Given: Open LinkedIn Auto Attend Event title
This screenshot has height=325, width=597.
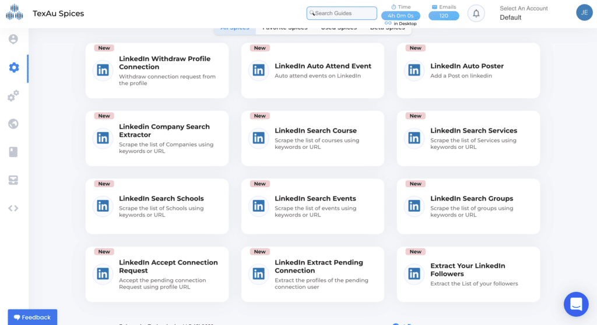Looking at the screenshot, I should [323, 66].
